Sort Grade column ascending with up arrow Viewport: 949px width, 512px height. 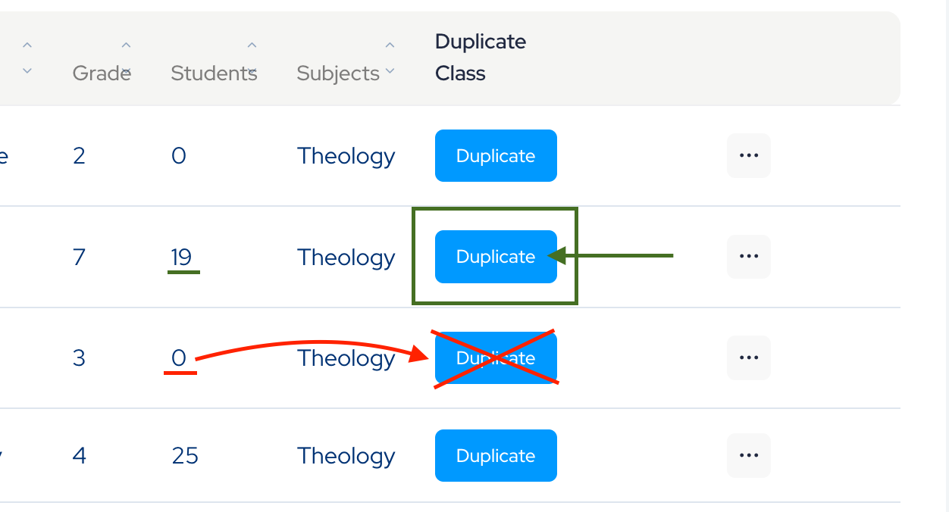pos(127,45)
